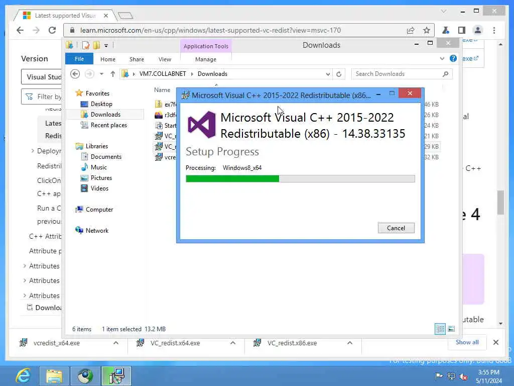
Task: Click the Name column header
Action: [162, 90]
